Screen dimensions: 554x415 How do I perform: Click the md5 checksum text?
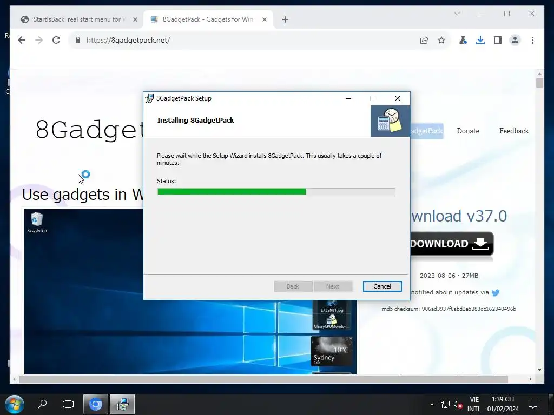(449, 309)
